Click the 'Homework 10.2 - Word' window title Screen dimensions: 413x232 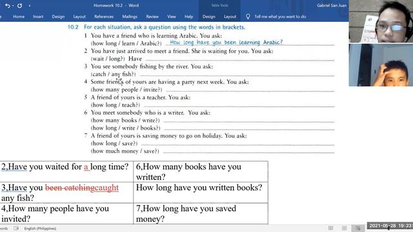tap(116, 5)
